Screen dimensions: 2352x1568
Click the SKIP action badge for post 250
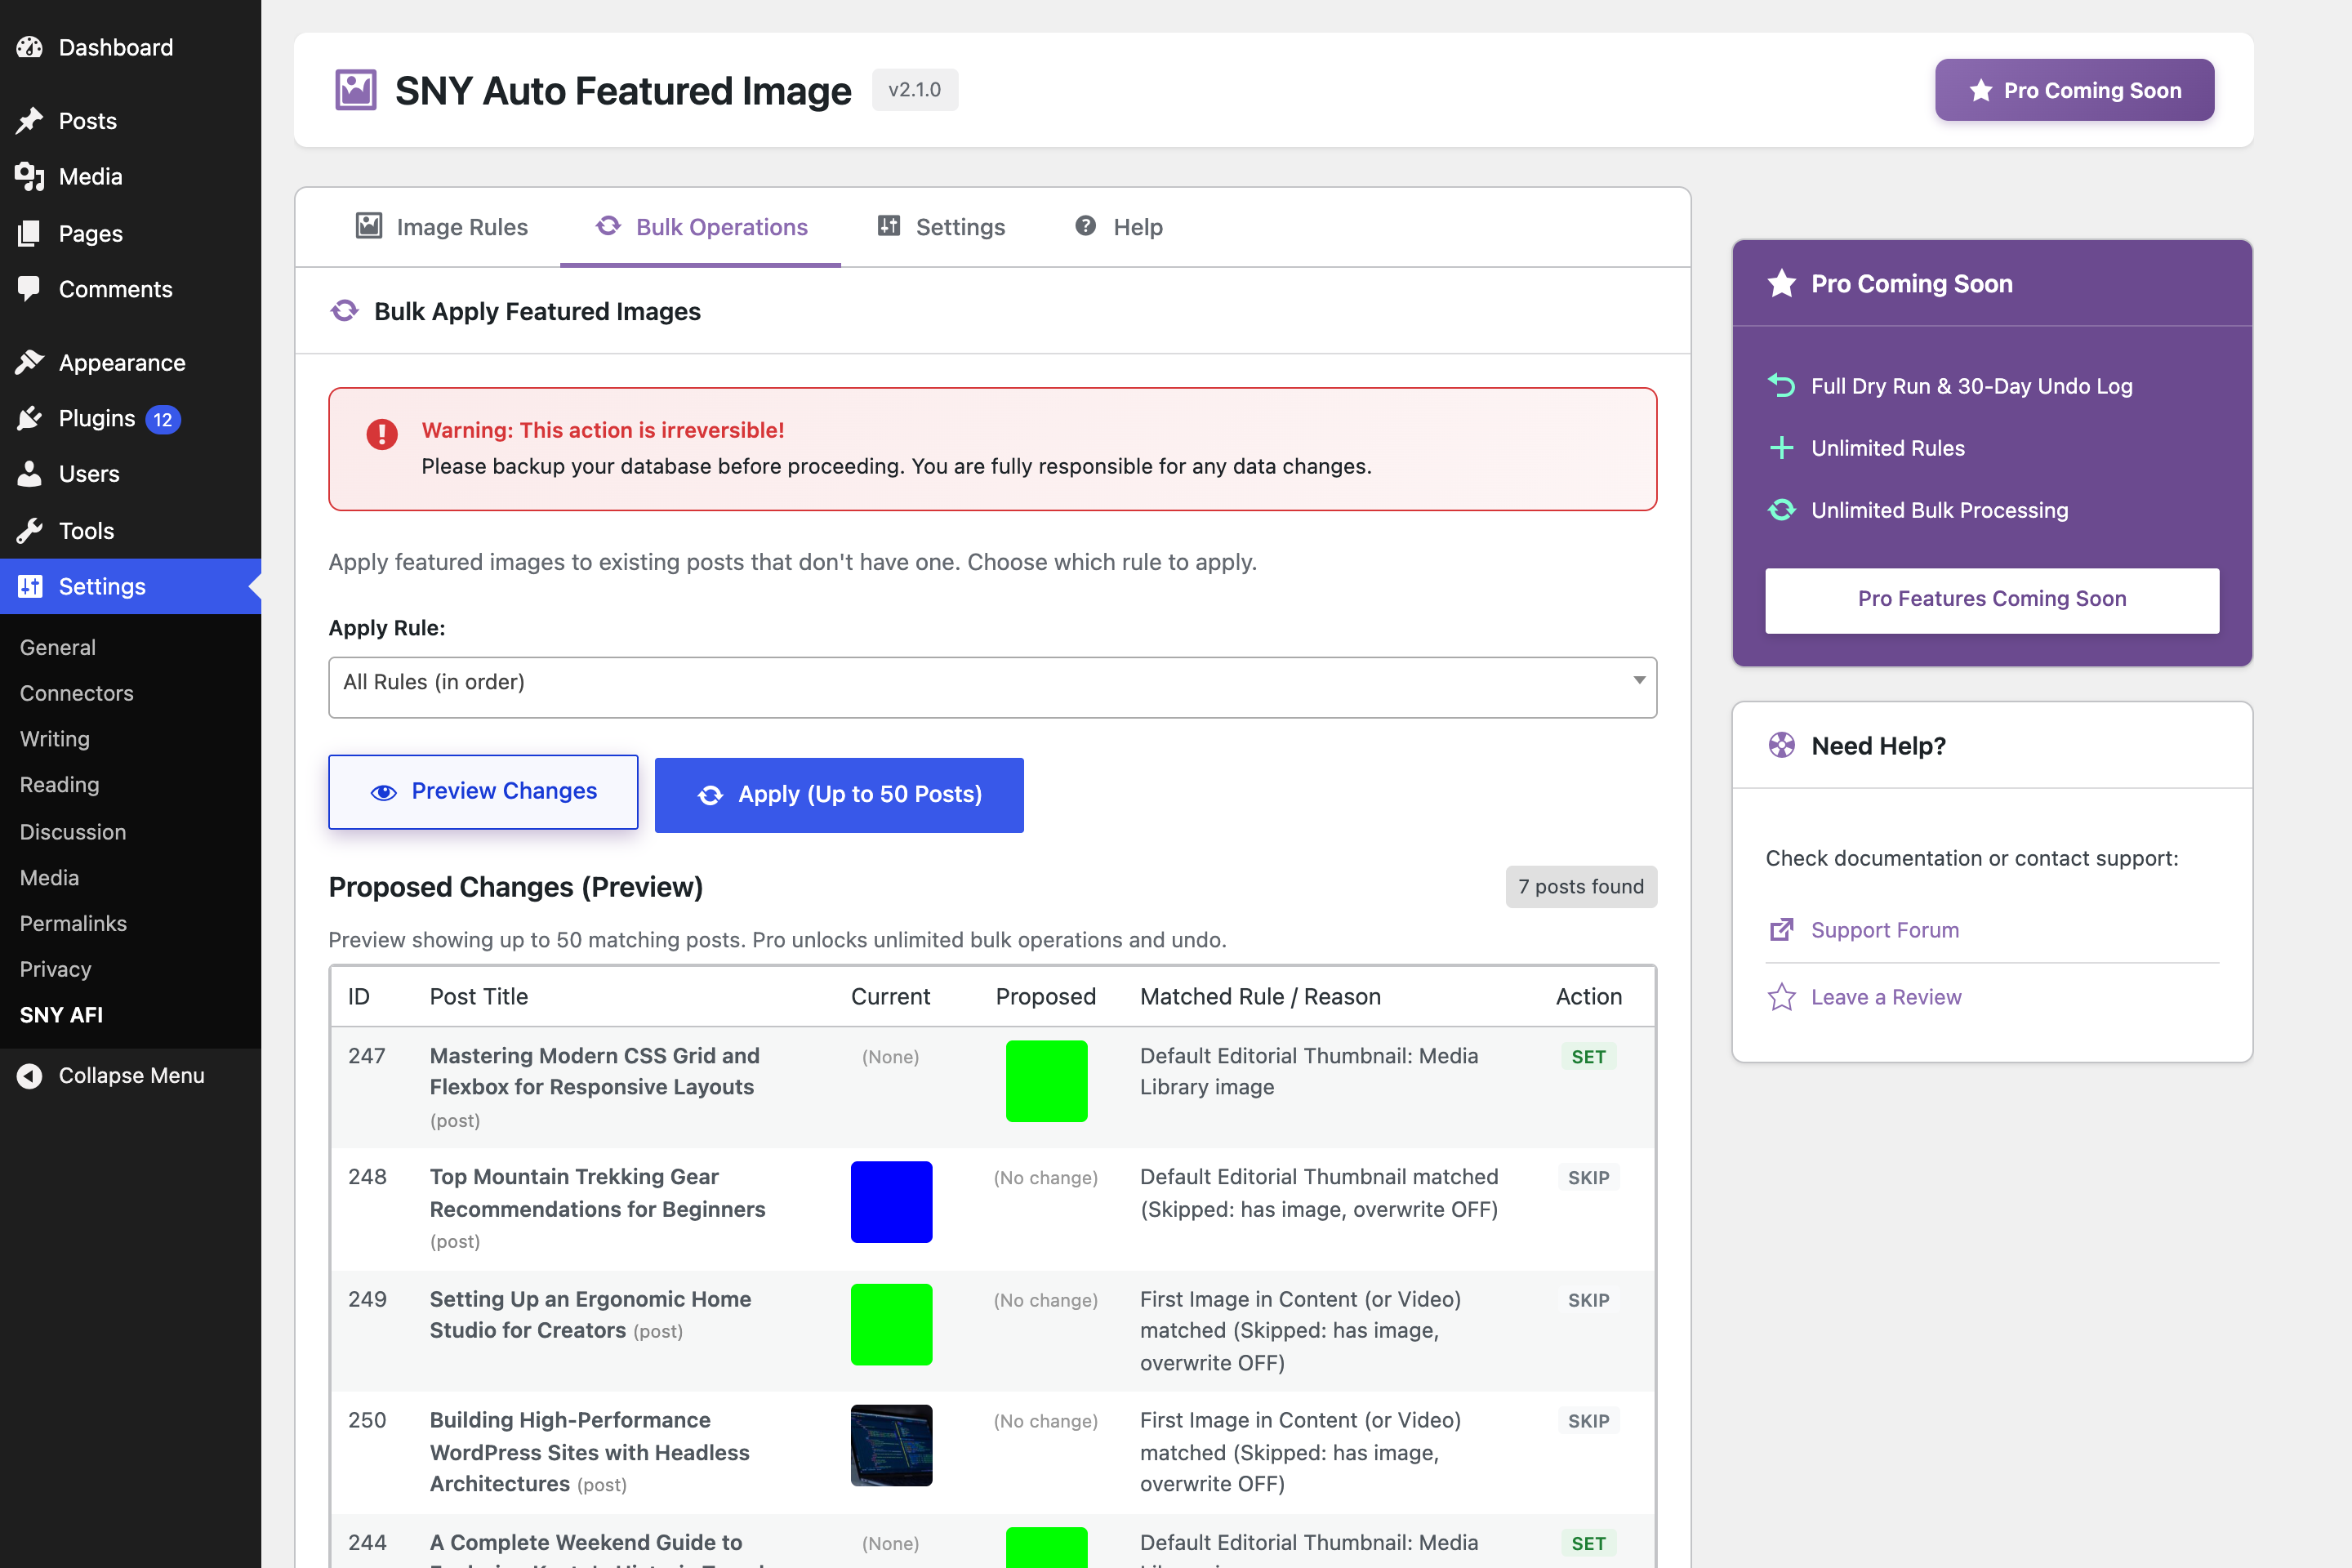pyautogui.click(x=1589, y=1421)
